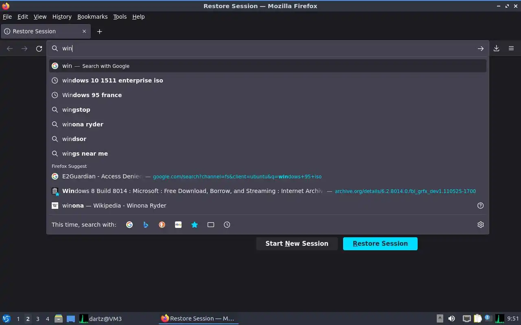Search this time in open Tabs icon
This screenshot has width=521, height=325.
[x=211, y=225]
